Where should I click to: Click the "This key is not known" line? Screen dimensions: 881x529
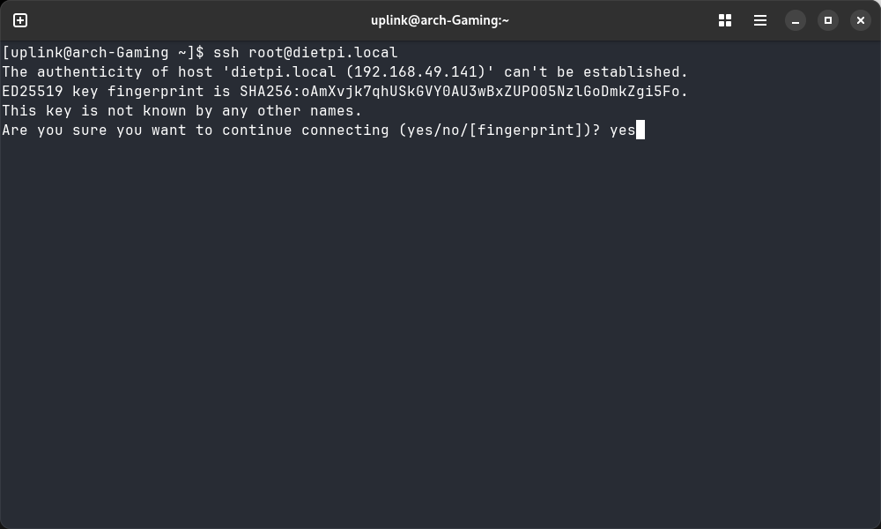click(181, 111)
